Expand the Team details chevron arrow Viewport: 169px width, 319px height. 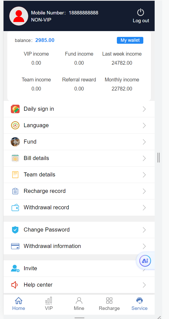click(144, 175)
